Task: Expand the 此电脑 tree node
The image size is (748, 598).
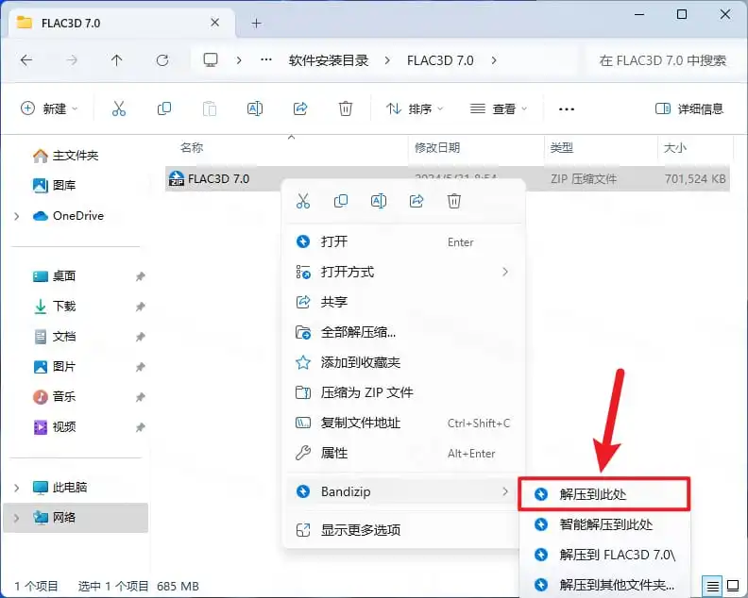Action: click(17, 488)
